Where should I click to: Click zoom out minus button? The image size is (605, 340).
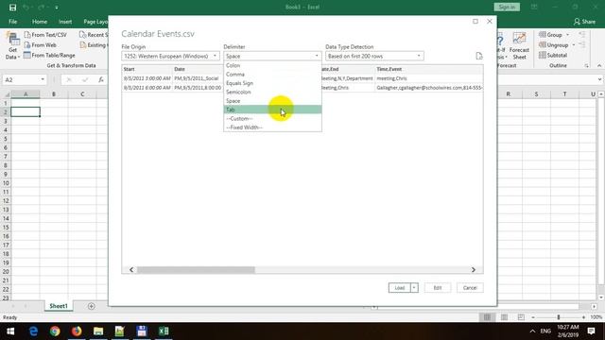[x=533, y=317]
